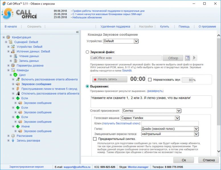This screenshot has height=170, width=221.
Task: Open the Купить menu item
Action: tap(165, 26)
